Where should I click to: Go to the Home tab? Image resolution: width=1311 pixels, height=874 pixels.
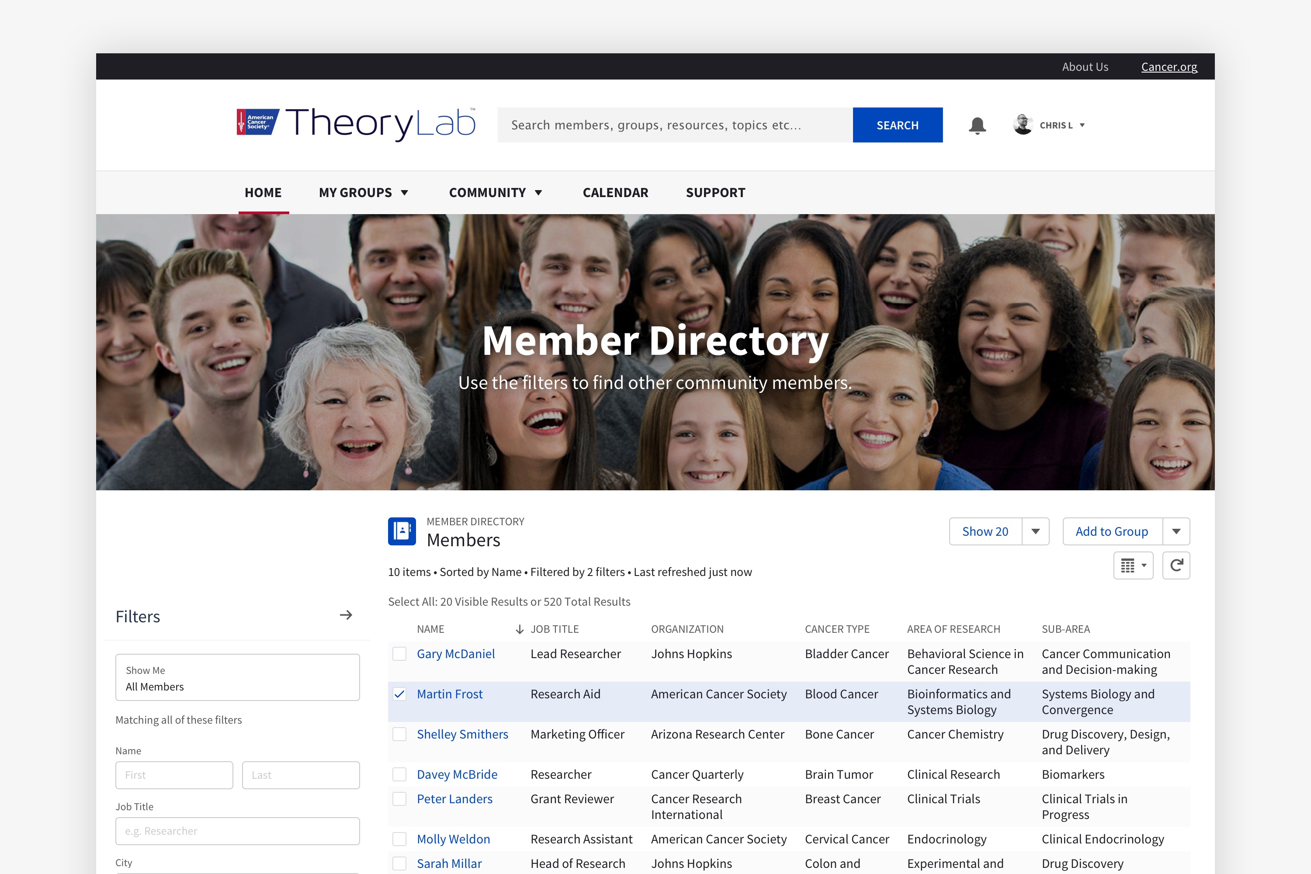tap(263, 193)
